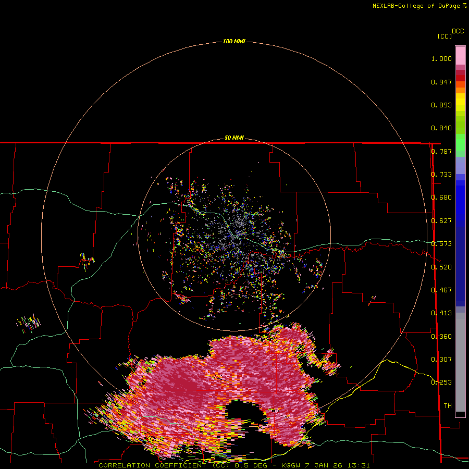Viewport: 469px width, 469px height.
Task: Click the 0.573 legend value
Action: coord(441,244)
